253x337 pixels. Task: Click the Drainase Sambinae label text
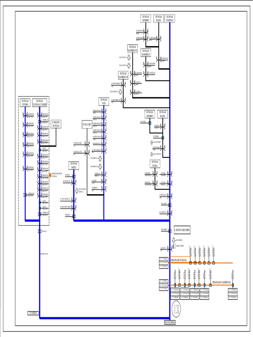(x=221, y=282)
